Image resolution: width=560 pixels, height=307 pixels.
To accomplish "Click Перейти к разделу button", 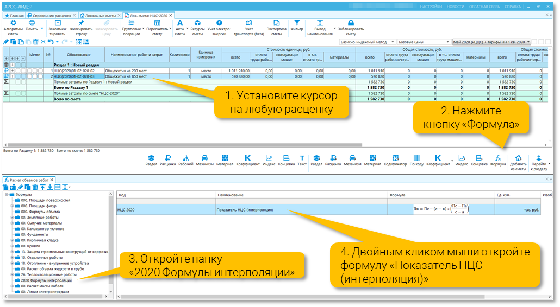I will (539, 163).
